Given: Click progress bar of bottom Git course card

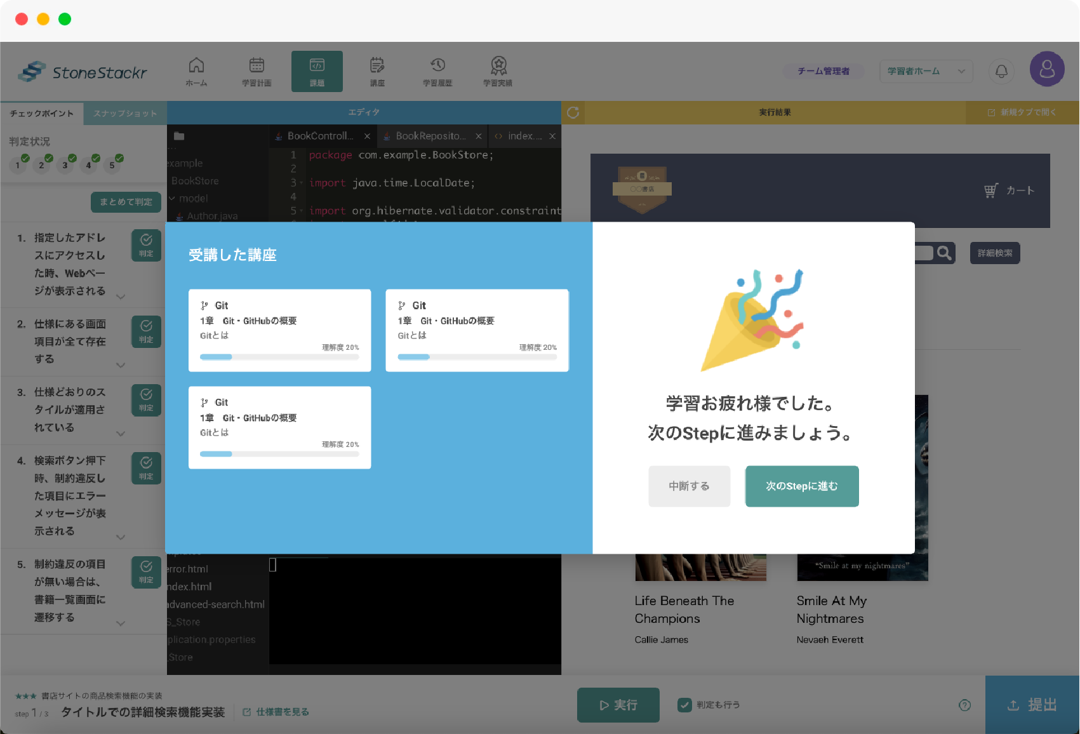Looking at the screenshot, I should [x=279, y=454].
